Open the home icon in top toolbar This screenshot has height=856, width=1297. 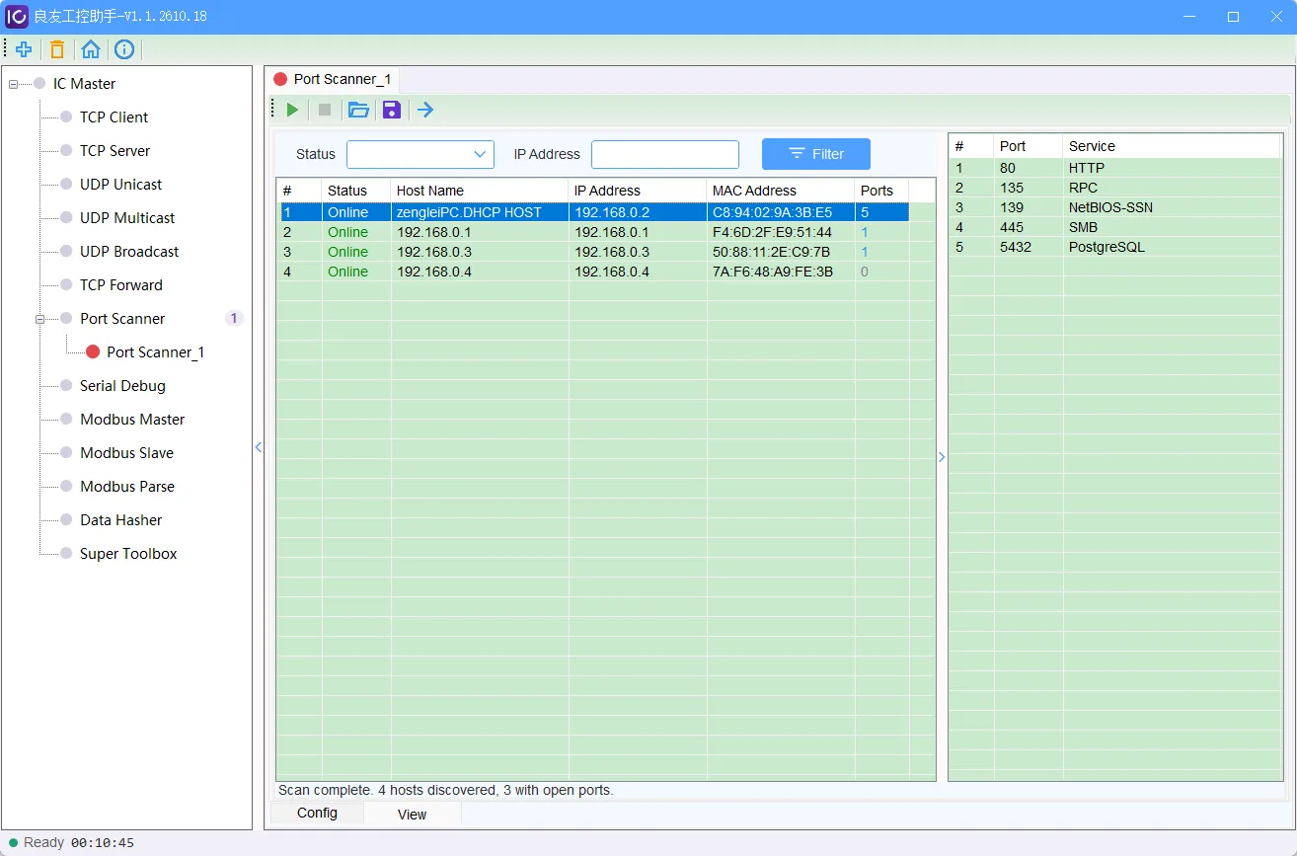click(x=91, y=49)
